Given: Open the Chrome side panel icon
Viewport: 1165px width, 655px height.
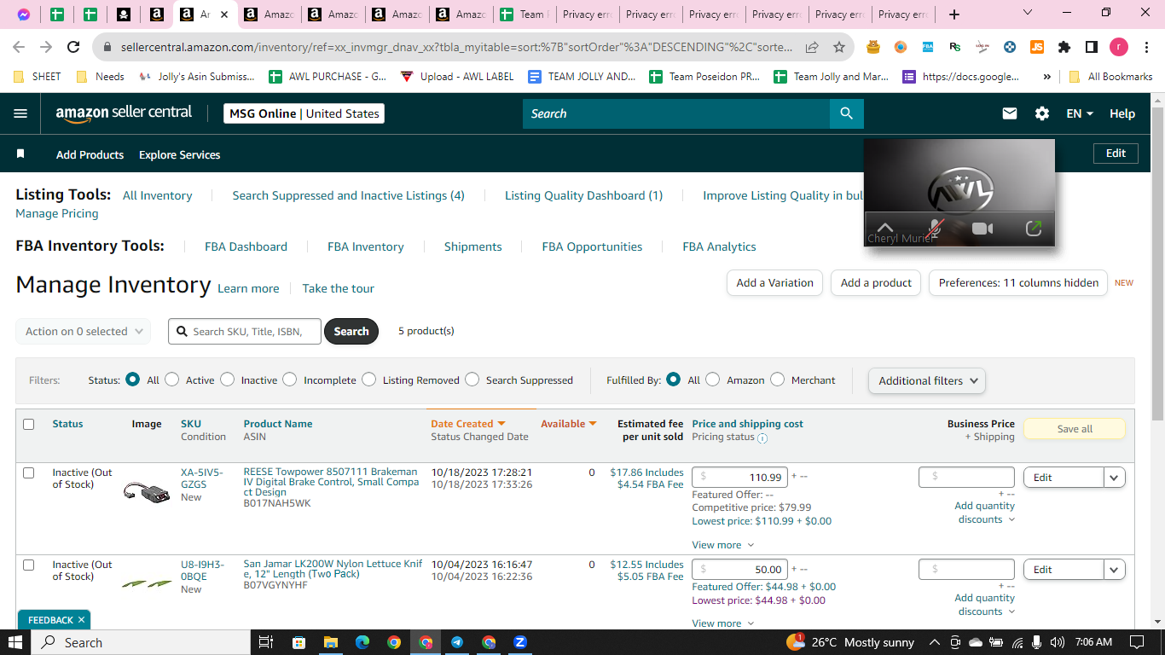Looking at the screenshot, I should pyautogui.click(x=1092, y=48).
